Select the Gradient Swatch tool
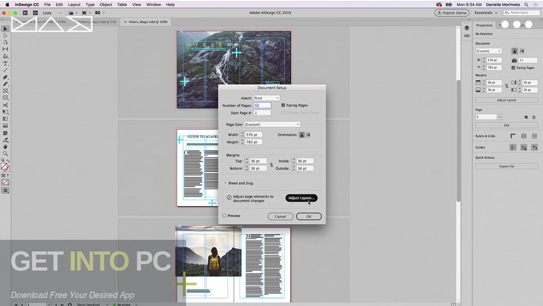Screen dimensions: 543x306 click(x=5, y=119)
